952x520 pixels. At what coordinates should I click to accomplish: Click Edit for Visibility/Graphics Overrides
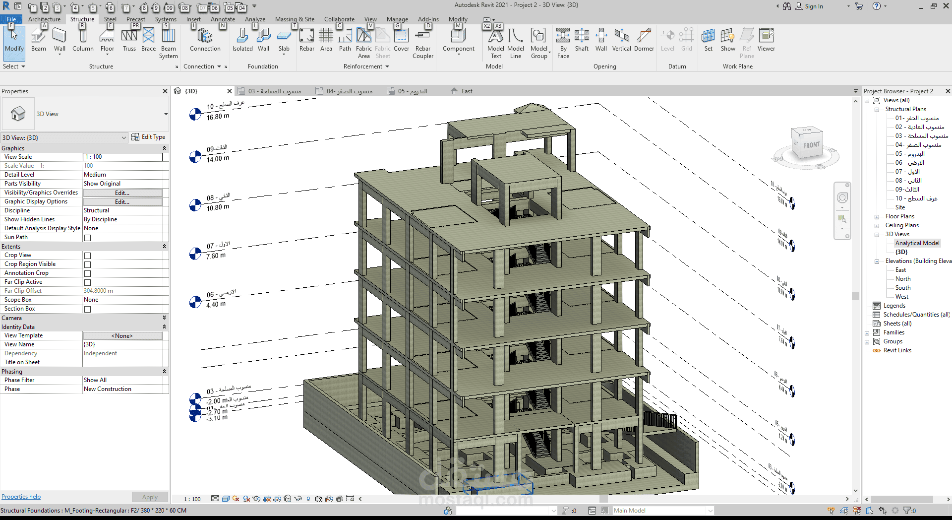(x=122, y=193)
